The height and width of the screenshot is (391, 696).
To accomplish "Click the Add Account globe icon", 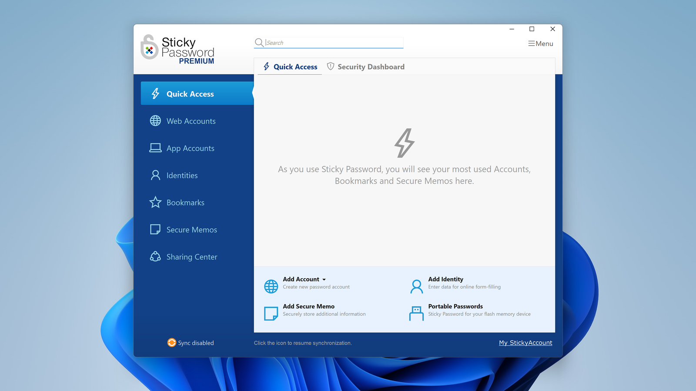I will tap(271, 286).
